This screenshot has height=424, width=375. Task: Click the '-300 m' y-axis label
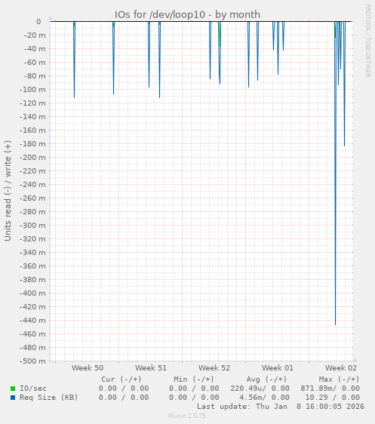tap(32, 226)
